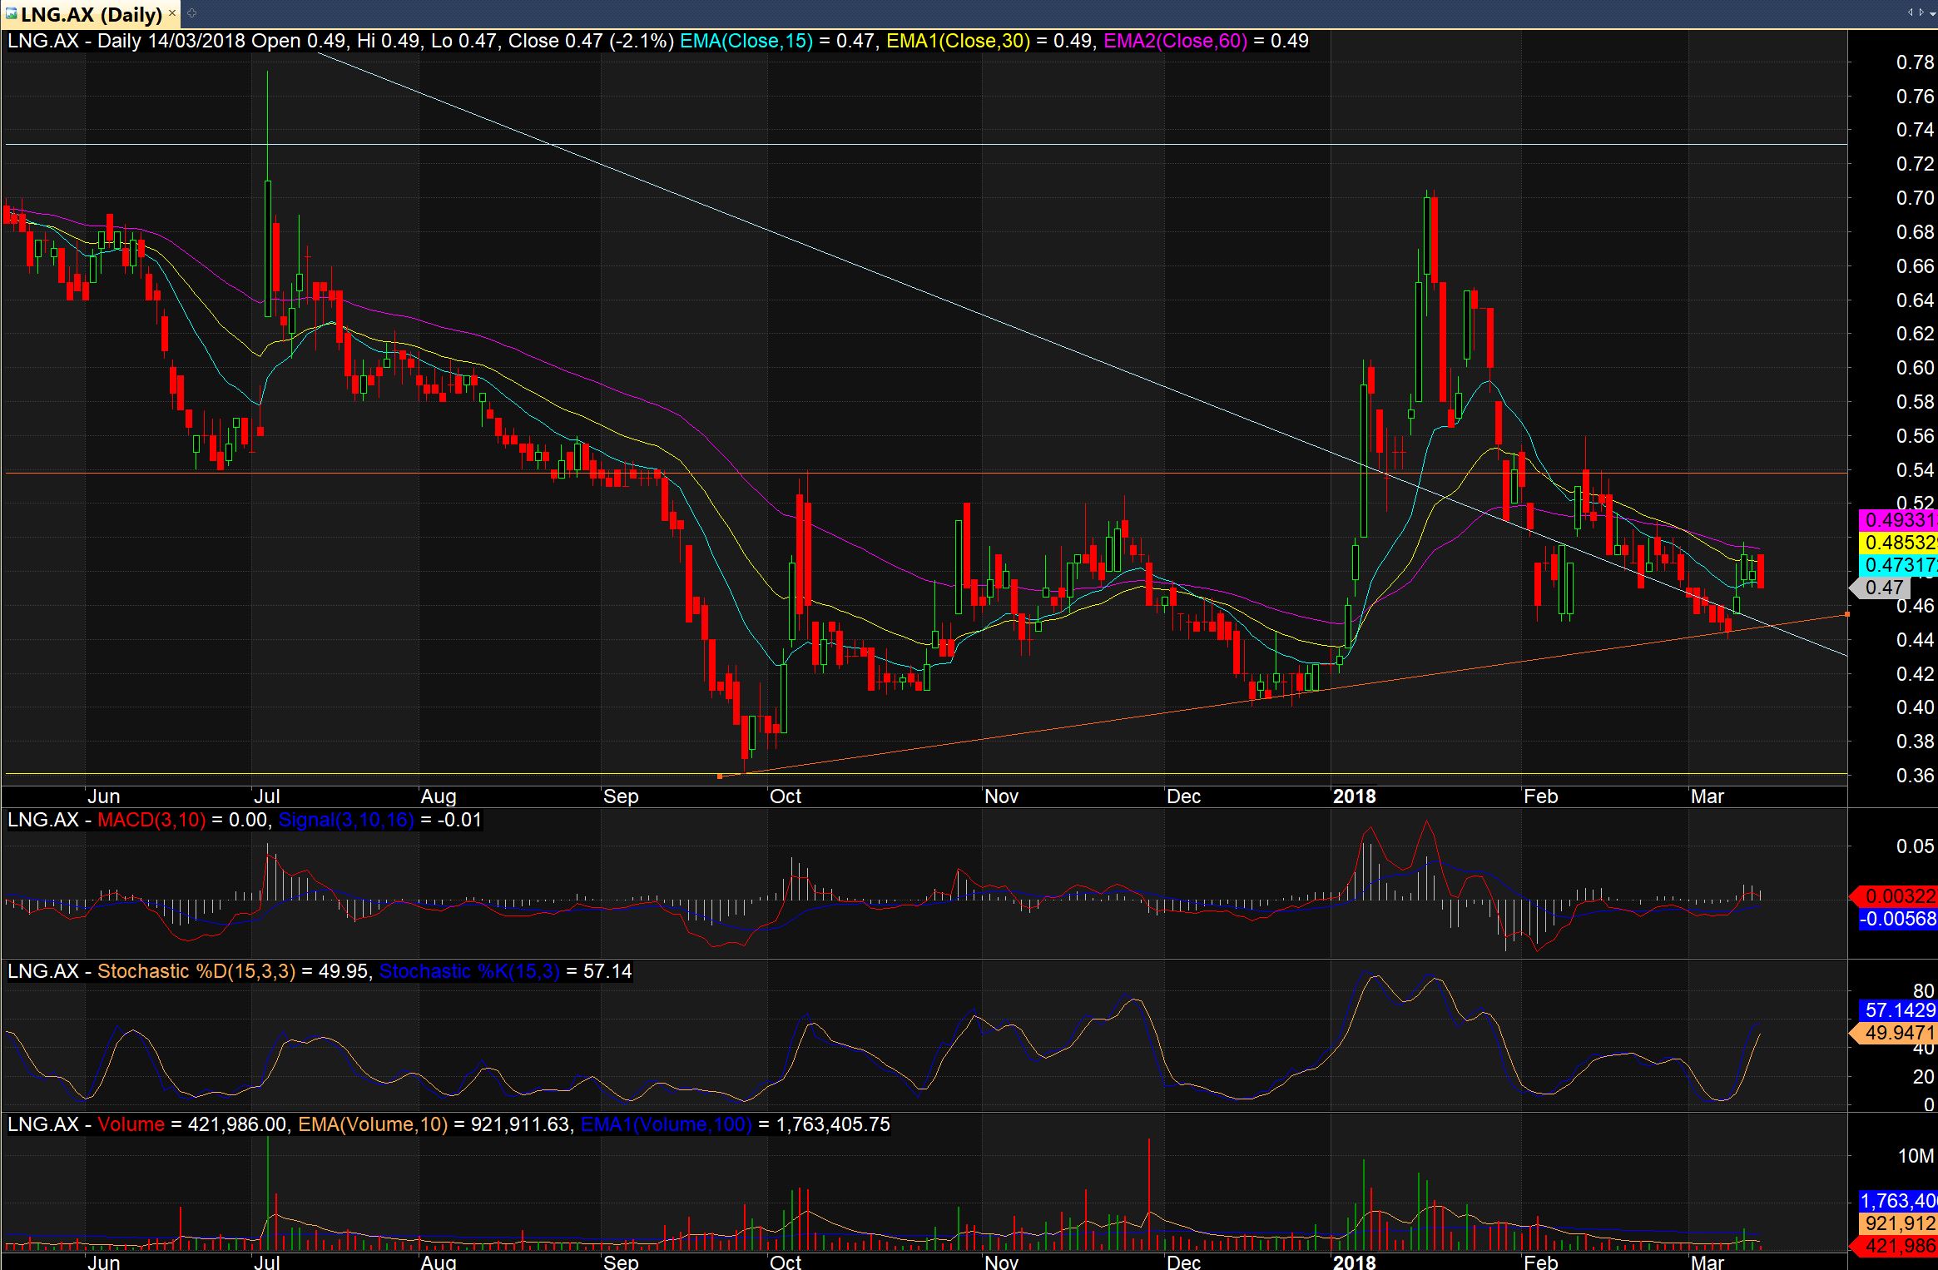Click the 10M volume axis label
The height and width of the screenshot is (1270, 1938).
(1916, 1156)
